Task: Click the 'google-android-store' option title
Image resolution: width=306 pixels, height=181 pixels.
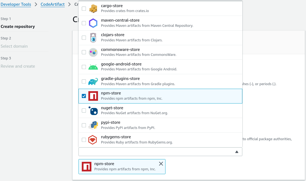Action: tap(121, 64)
